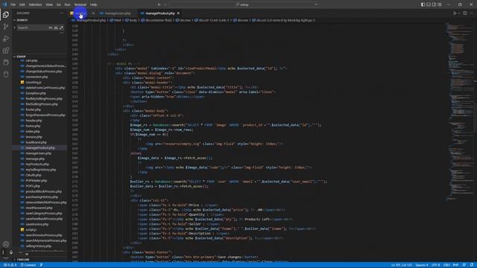Open the Selection menu
The width and height of the screenshot is (477, 268).
[35, 4]
